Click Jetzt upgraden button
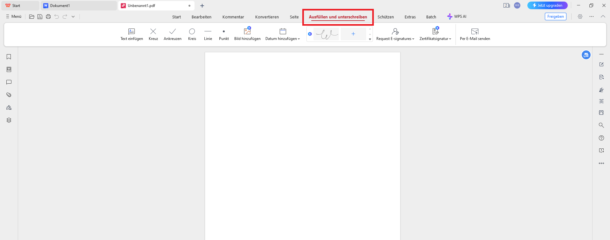Viewport: 610px width, 240px height. [547, 5]
